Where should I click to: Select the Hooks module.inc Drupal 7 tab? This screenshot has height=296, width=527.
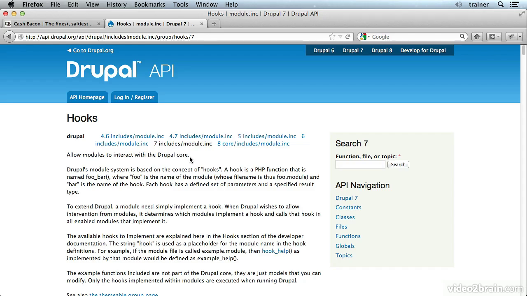point(156,24)
